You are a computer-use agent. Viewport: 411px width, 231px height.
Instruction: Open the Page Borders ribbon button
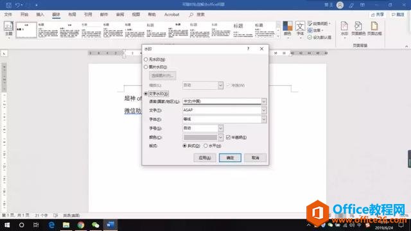point(374,28)
